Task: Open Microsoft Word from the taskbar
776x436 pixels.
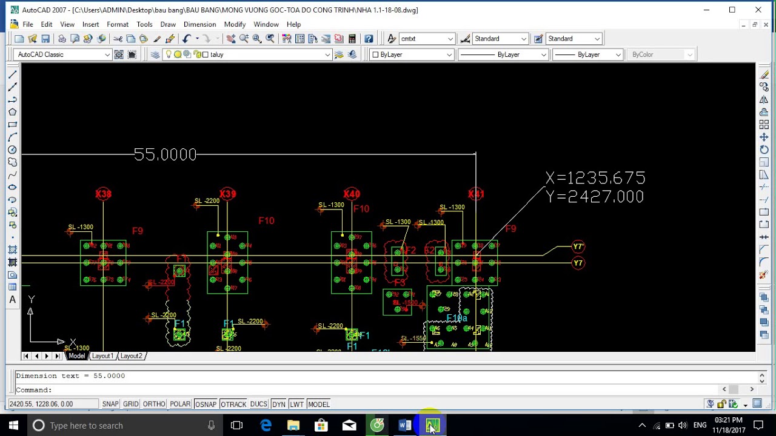Action: pyautogui.click(x=405, y=426)
